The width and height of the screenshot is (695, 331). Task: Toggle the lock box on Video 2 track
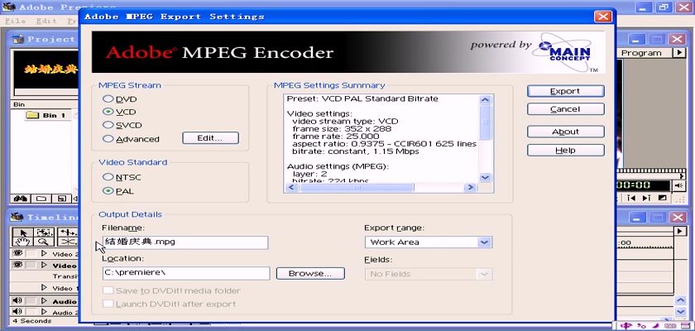[31, 253]
